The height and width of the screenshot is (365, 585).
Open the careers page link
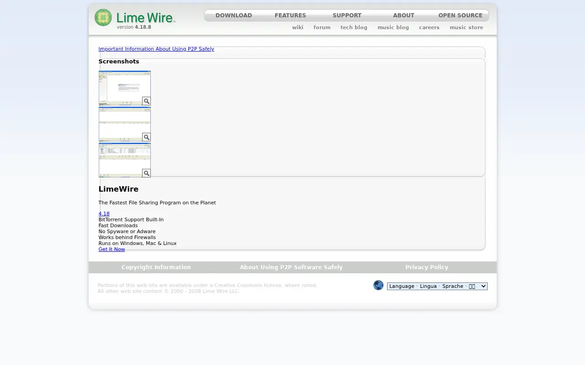pyautogui.click(x=429, y=27)
